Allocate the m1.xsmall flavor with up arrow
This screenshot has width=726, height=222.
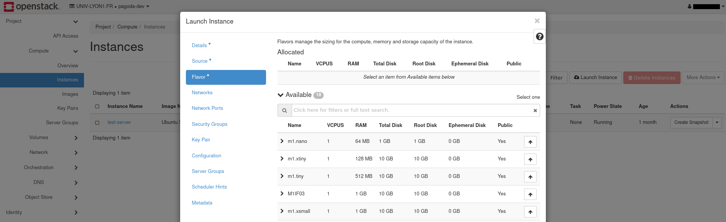pyautogui.click(x=530, y=212)
